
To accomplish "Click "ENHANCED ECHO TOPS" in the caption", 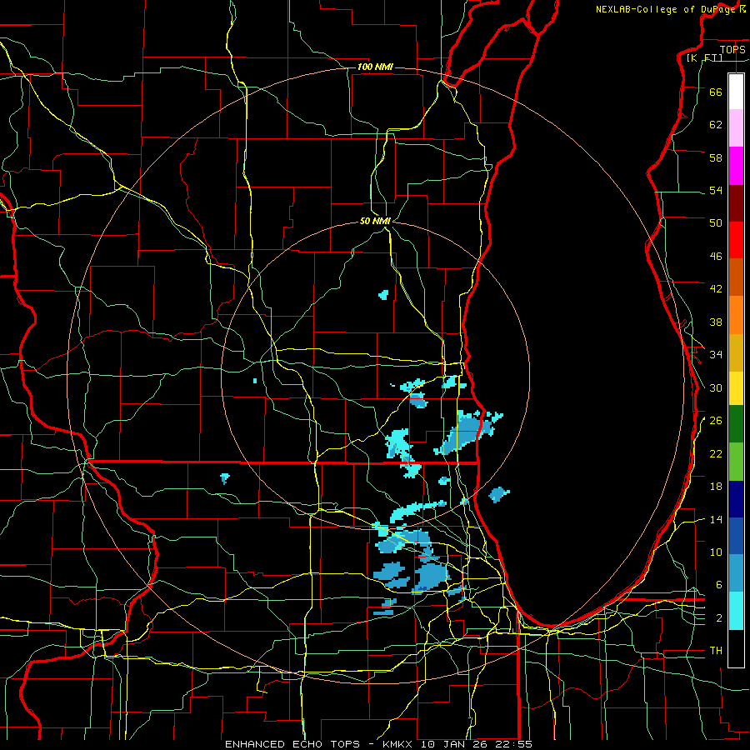I will pos(292,744).
